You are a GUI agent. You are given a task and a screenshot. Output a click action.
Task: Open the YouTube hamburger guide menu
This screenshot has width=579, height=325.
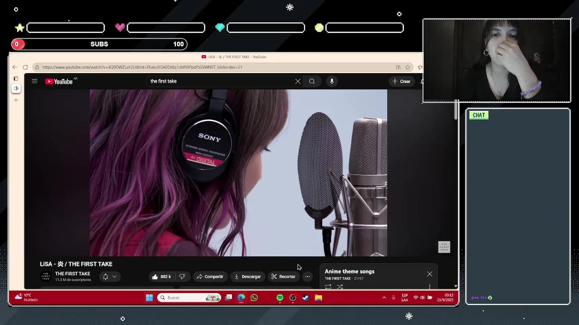[x=34, y=81]
